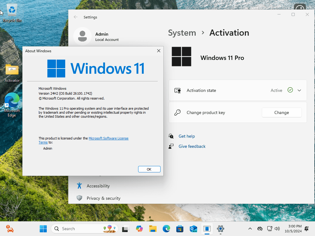Open the Activator folder on the desktop

pos(12,71)
